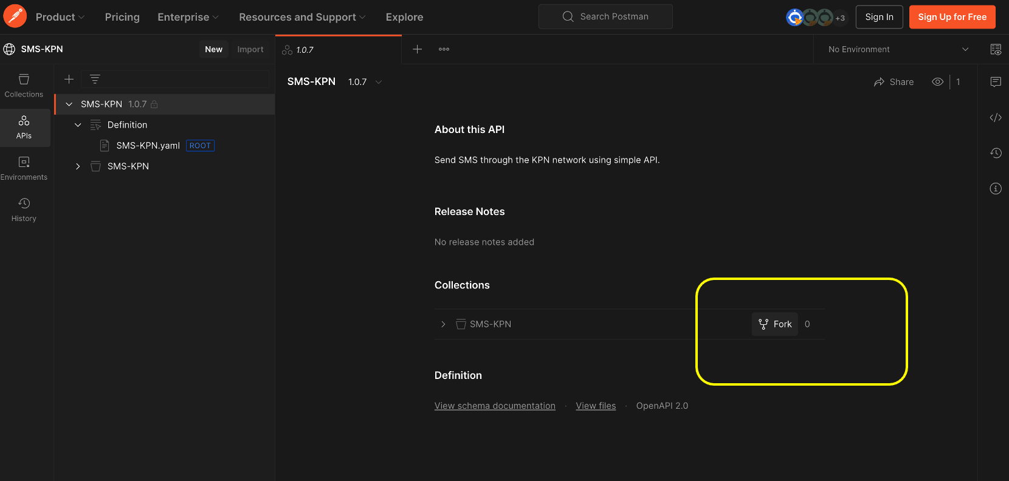
Task: Open the APIs sidebar tab
Action: click(24, 128)
